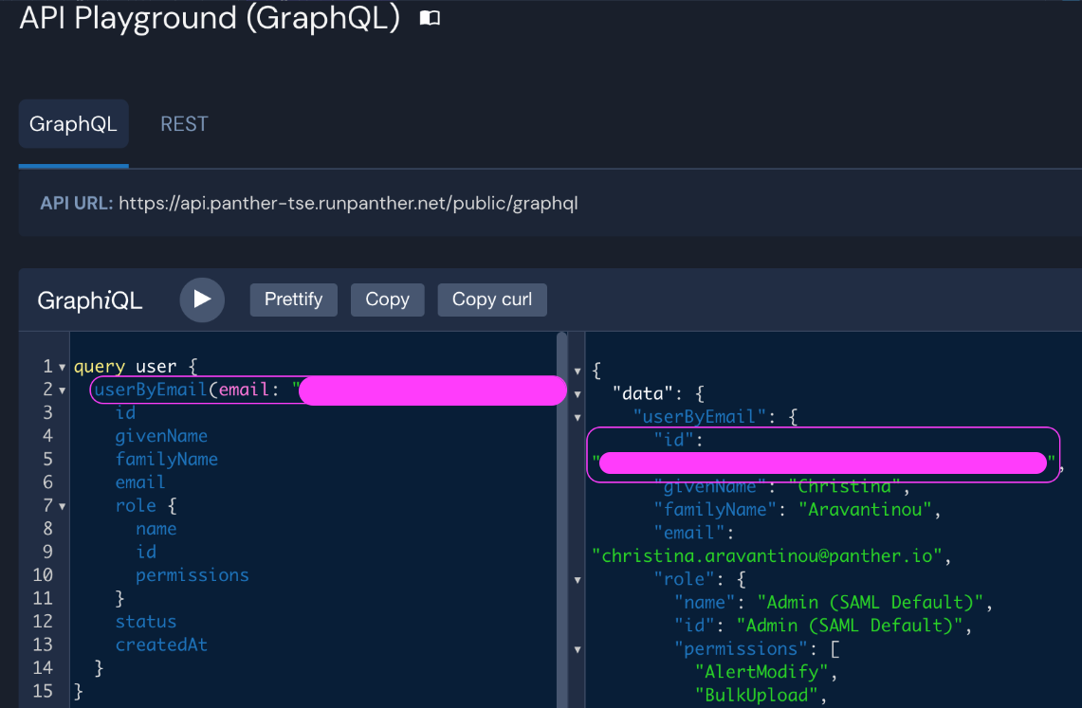The height and width of the screenshot is (708, 1082).
Task: Collapse the "permissions" array in the response
Action: (578, 649)
